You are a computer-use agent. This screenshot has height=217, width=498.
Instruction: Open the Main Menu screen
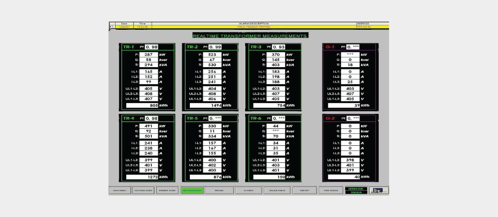pos(120,191)
